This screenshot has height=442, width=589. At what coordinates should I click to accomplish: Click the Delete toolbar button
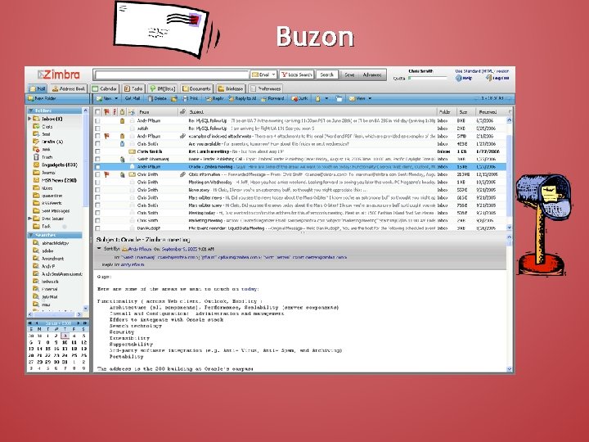coord(157,98)
